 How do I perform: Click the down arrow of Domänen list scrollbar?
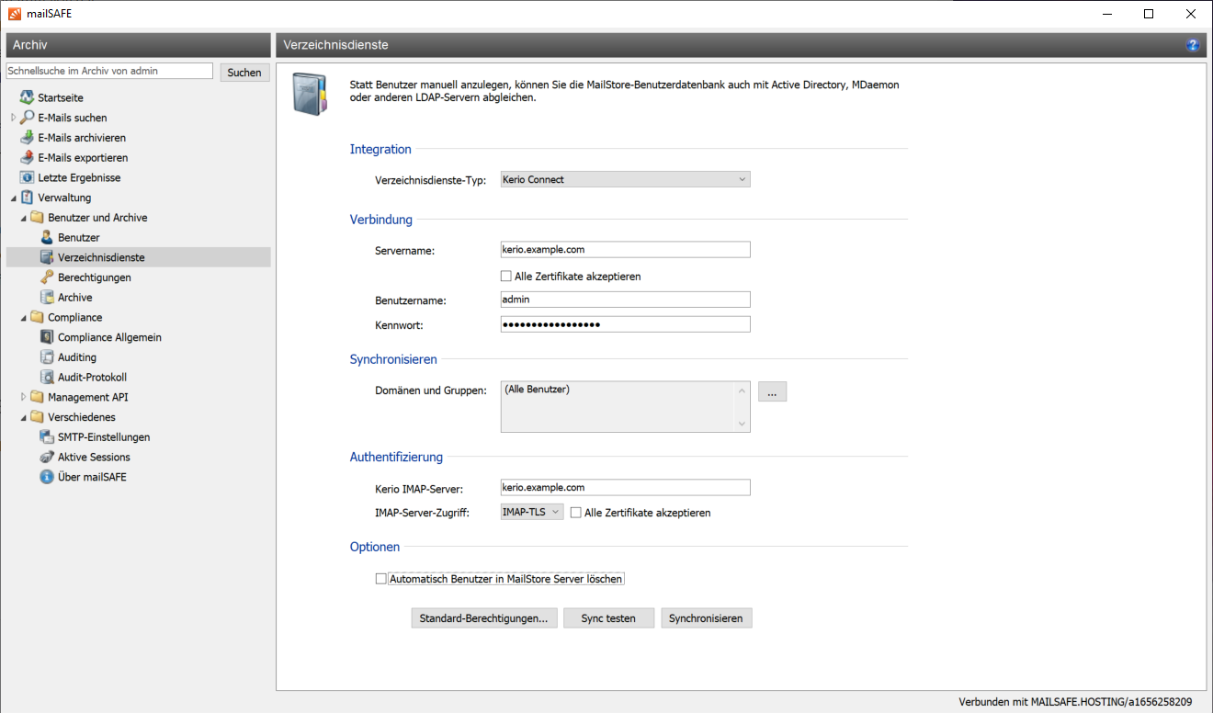pyautogui.click(x=743, y=424)
